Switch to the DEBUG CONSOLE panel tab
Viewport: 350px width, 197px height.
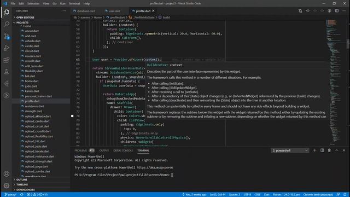[123, 150]
